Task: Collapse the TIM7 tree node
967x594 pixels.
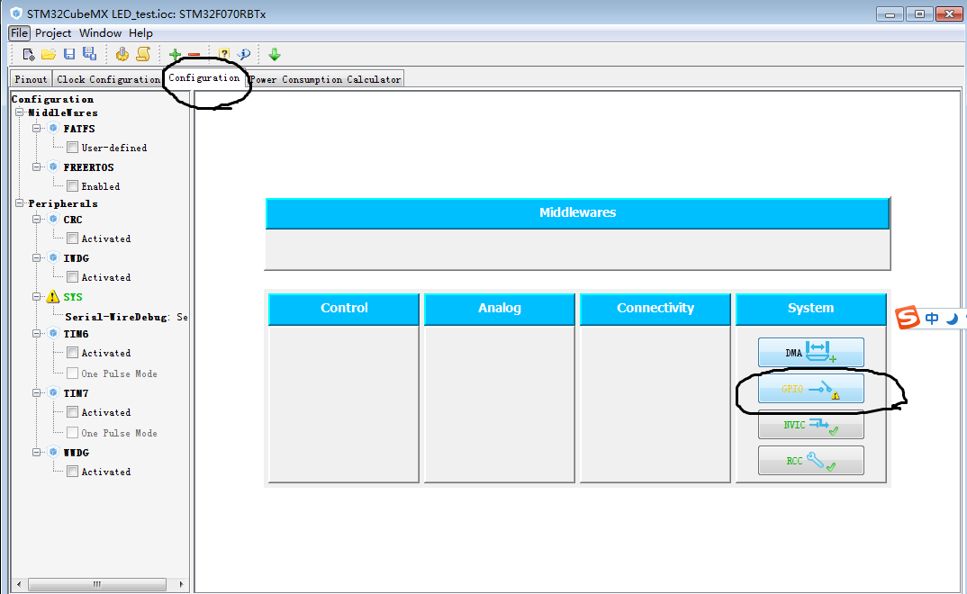Action: click(x=36, y=392)
